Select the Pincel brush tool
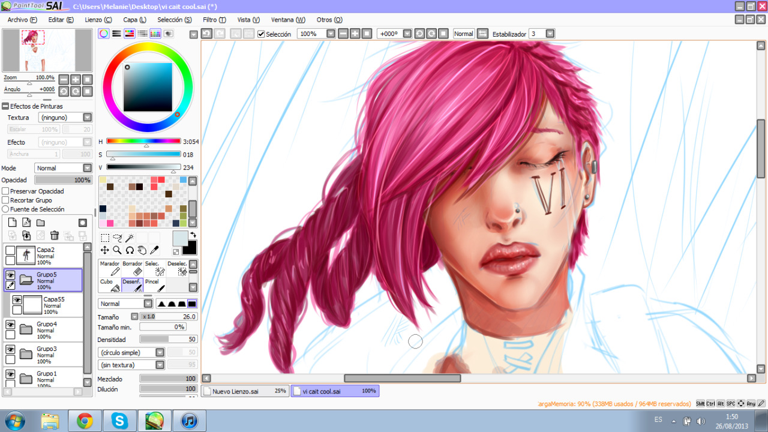The image size is (768, 432). click(x=155, y=285)
